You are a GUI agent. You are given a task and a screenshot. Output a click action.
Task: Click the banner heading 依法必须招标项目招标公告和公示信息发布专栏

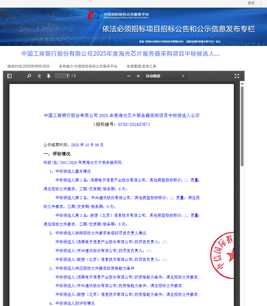point(178,29)
